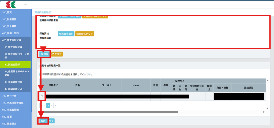
Task: Click the table scroll right arrow
Action: click(x=264, y=112)
